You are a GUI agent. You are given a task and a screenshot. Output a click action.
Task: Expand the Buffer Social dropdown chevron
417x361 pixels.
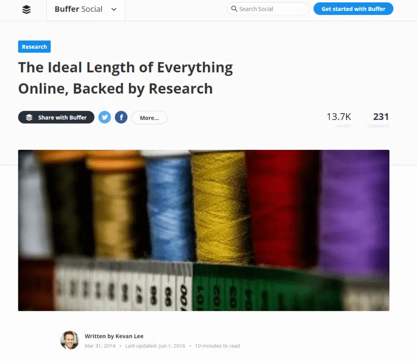114,10
